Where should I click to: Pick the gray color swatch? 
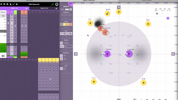(61, 24)
